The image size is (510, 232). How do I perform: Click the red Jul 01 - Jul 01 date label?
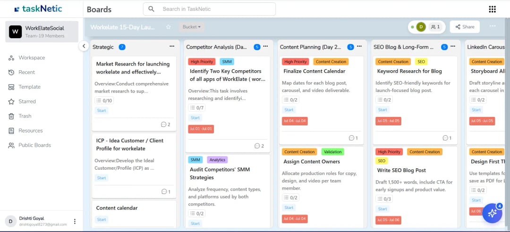201,129
